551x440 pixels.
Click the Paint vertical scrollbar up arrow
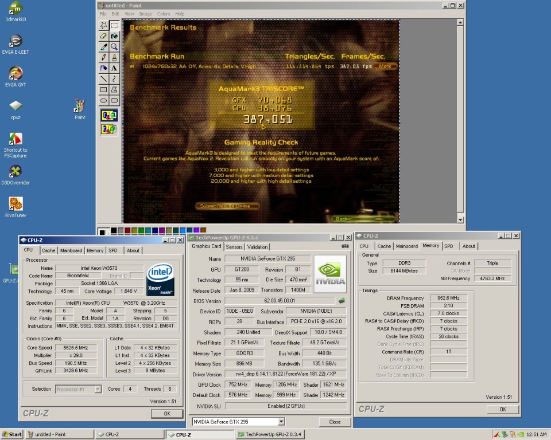[460, 22]
